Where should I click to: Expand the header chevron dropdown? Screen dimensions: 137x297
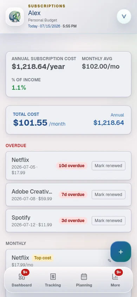[x=124, y=17]
